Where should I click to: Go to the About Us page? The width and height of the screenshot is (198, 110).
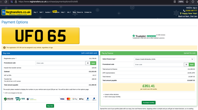tap(80, 12)
